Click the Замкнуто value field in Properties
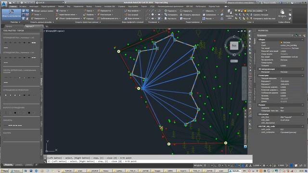The image size is (308, 173). tap(292, 108)
